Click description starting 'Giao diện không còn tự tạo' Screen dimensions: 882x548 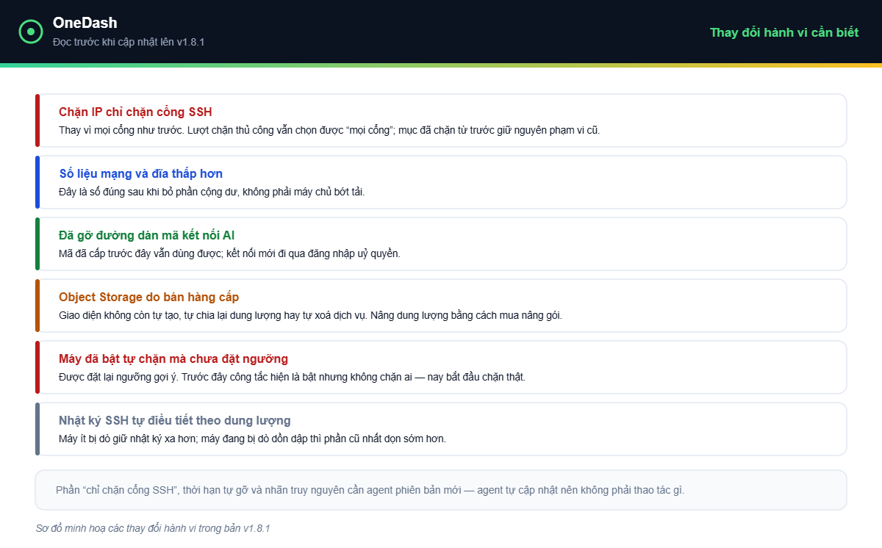click(310, 315)
